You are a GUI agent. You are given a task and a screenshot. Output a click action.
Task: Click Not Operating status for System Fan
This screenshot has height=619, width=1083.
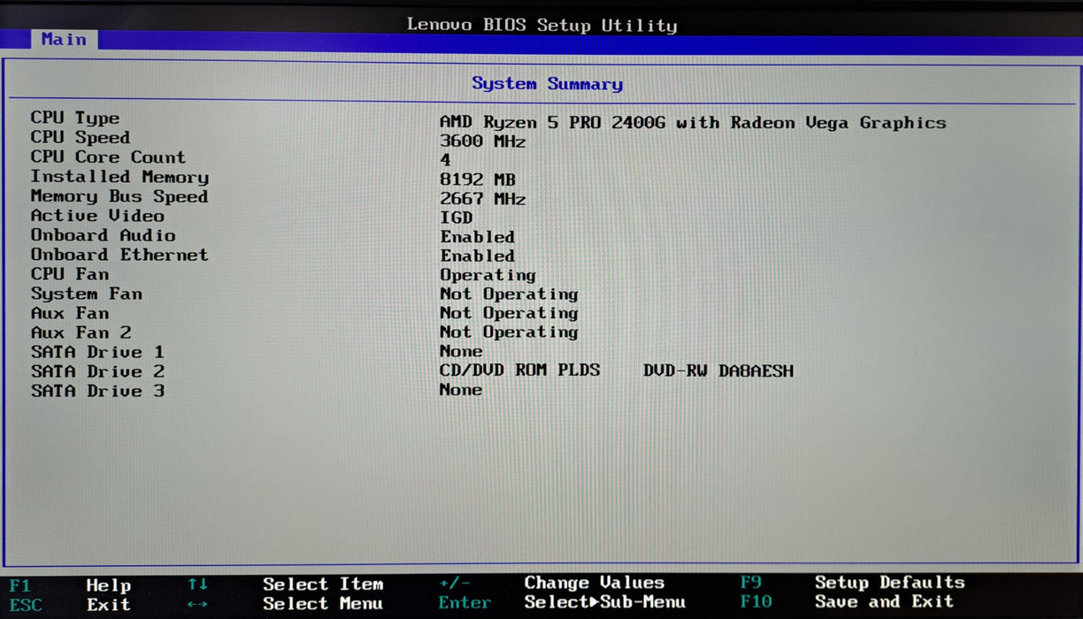pos(509,294)
